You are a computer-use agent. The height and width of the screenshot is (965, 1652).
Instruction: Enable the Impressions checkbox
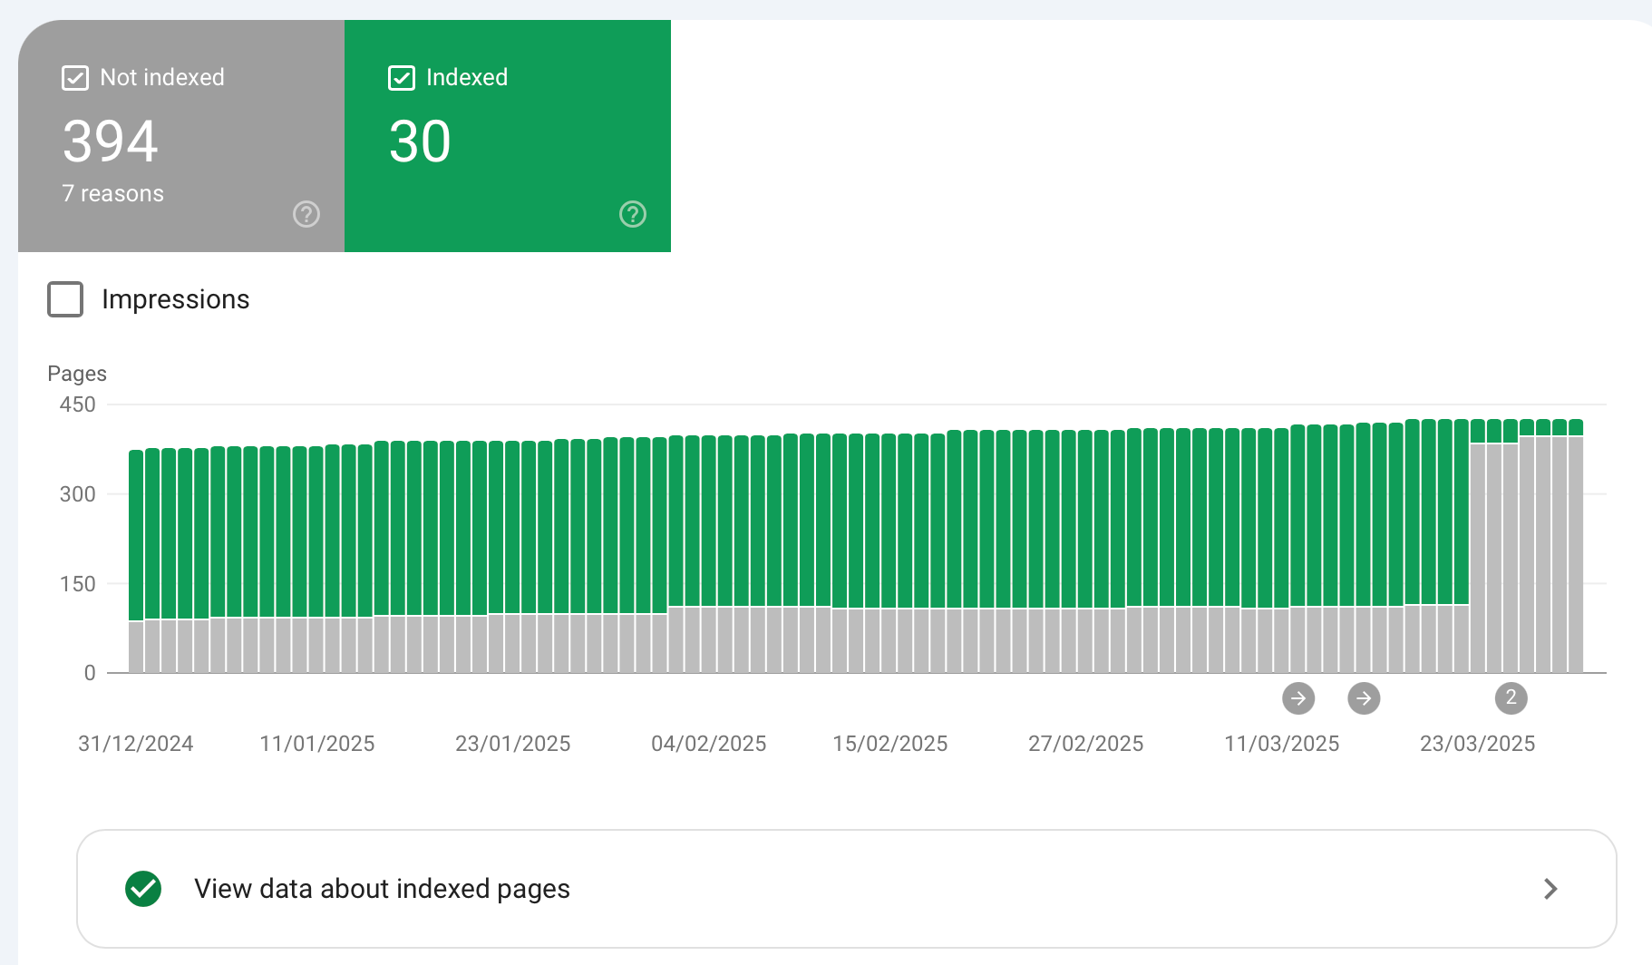pos(65,299)
